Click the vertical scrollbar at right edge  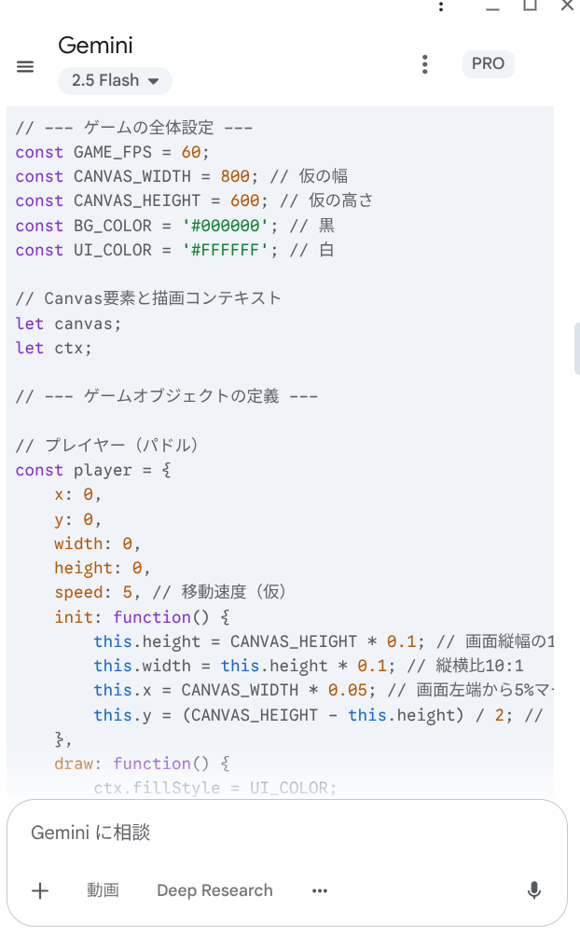click(576, 348)
